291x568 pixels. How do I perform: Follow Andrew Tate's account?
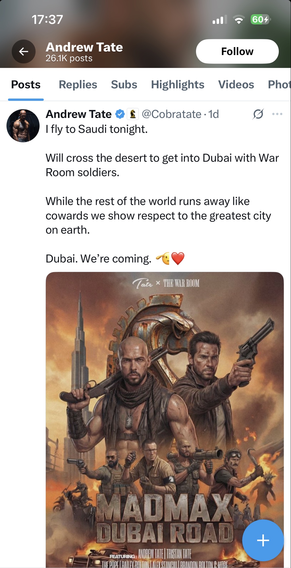point(237,51)
